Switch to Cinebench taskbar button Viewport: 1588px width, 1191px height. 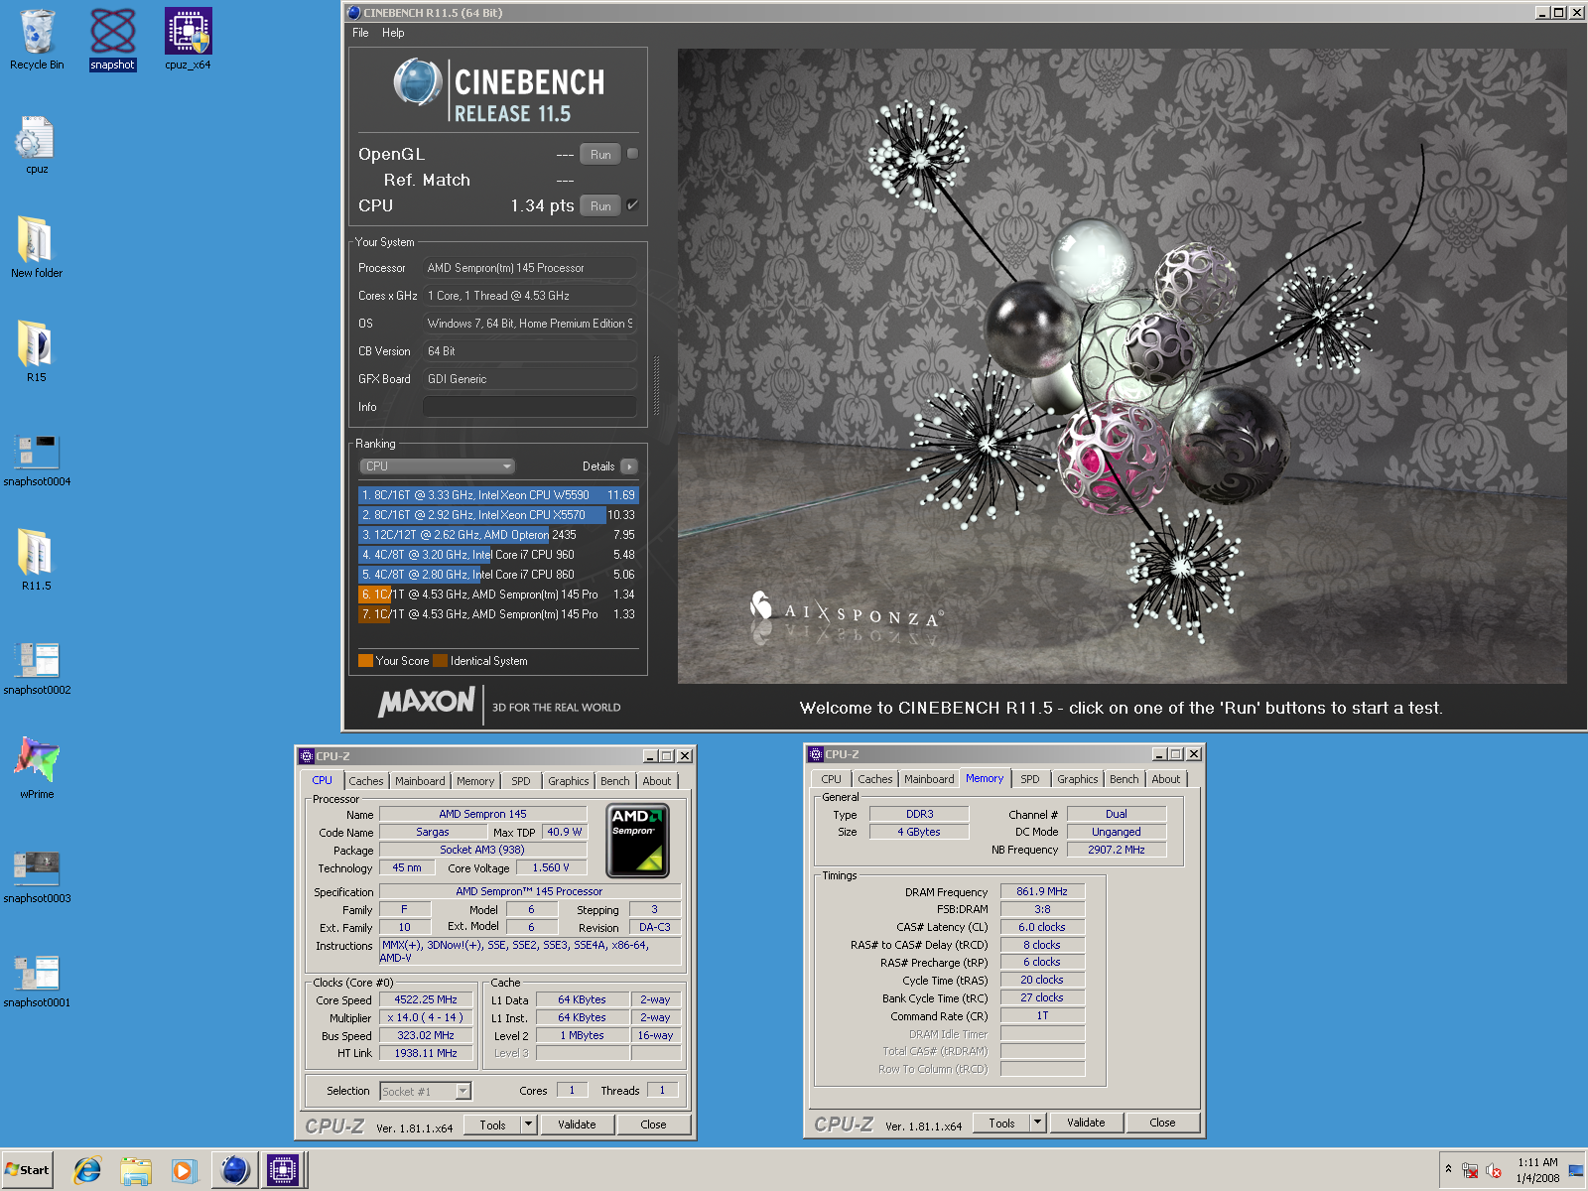point(235,1170)
